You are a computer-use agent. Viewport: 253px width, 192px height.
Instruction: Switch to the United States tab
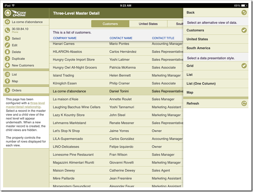[148, 24]
